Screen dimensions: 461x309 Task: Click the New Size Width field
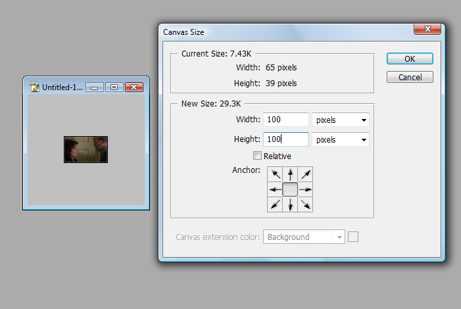tap(286, 120)
